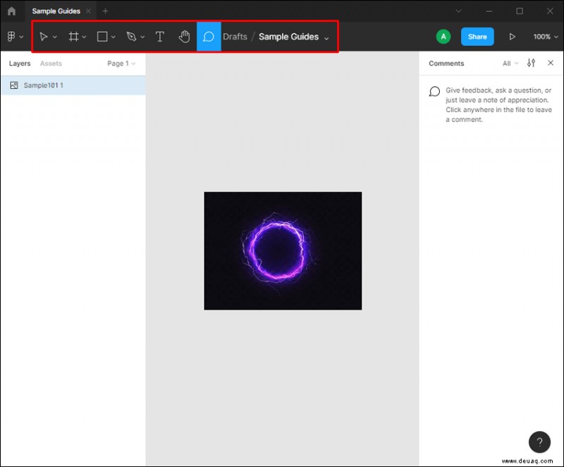Open comment sorting options
This screenshot has height=467, width=564.
(531, 63)
